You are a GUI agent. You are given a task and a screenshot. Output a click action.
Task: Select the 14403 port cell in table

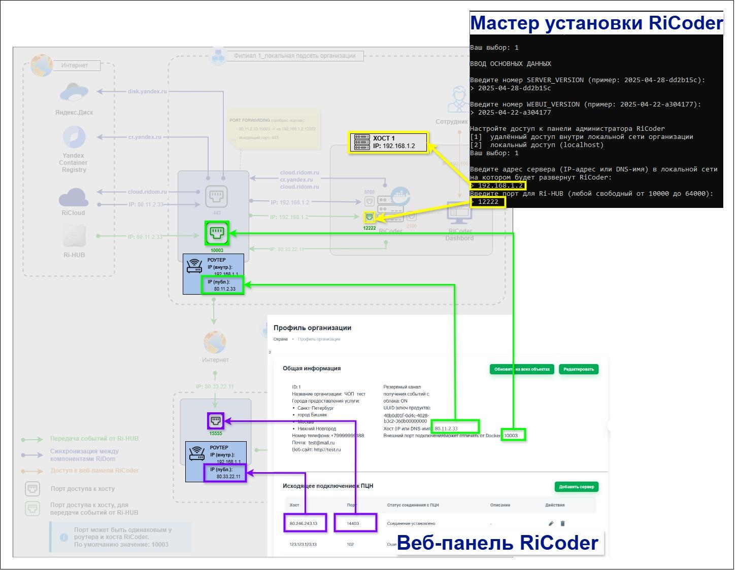353,523
